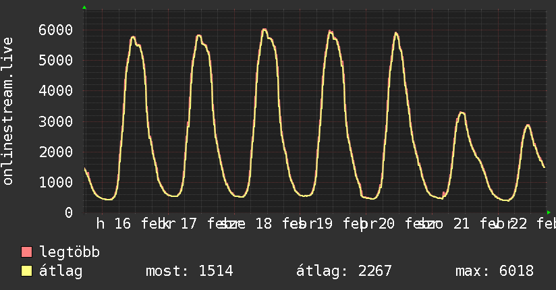Click the átlag: 2267 statistic
The height and width of the screenshot is (290, 556).
[x=343, y=271]
